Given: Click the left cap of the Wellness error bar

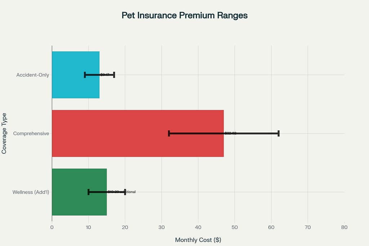Looking at the screenshot, I should click(x=88, y=192).
